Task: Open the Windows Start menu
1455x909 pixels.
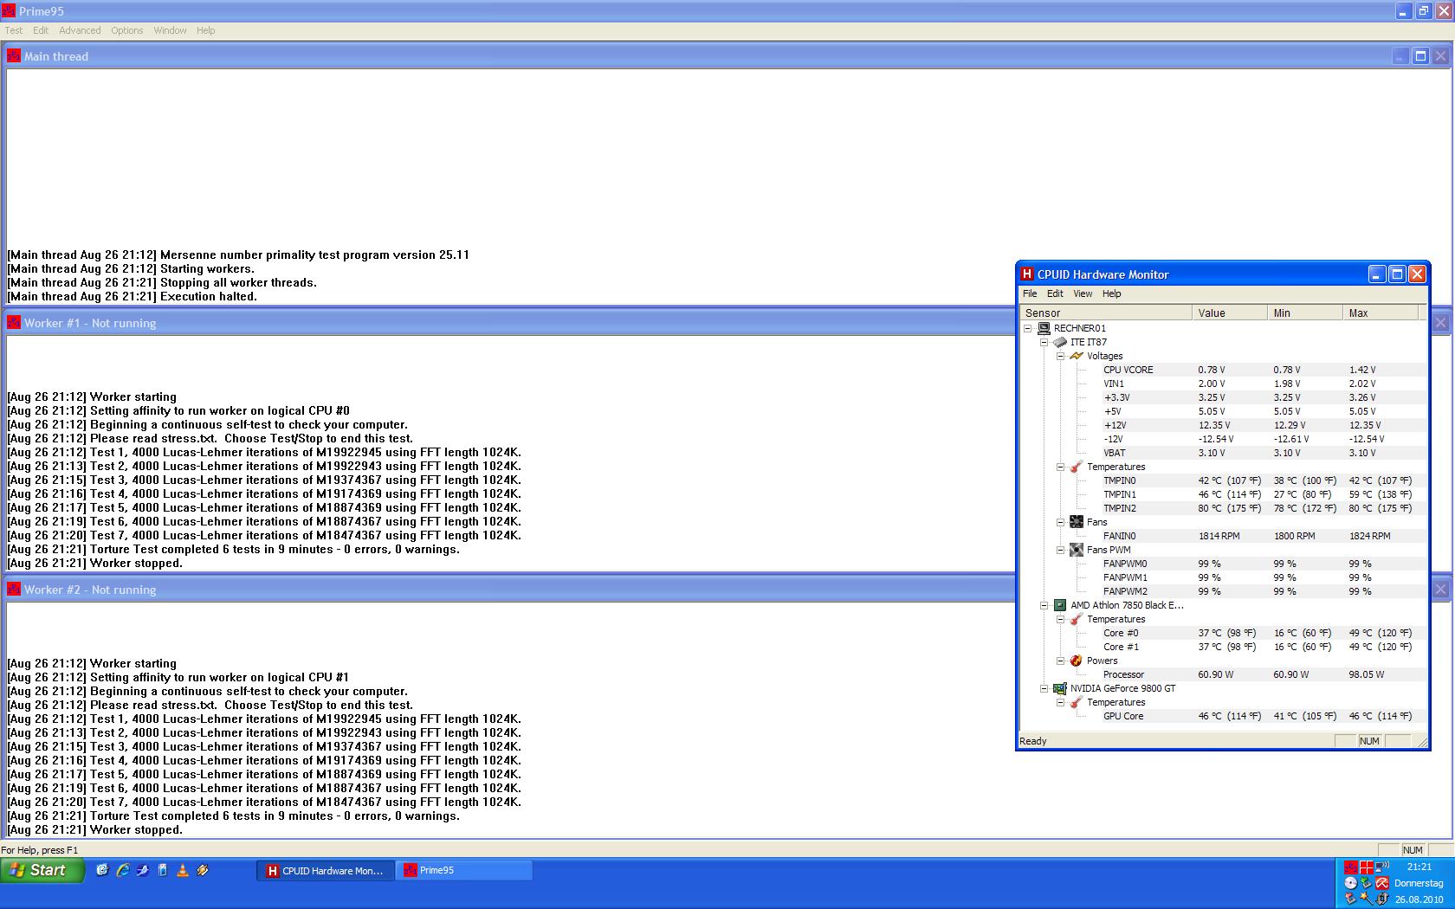Action: pos(42,870)
